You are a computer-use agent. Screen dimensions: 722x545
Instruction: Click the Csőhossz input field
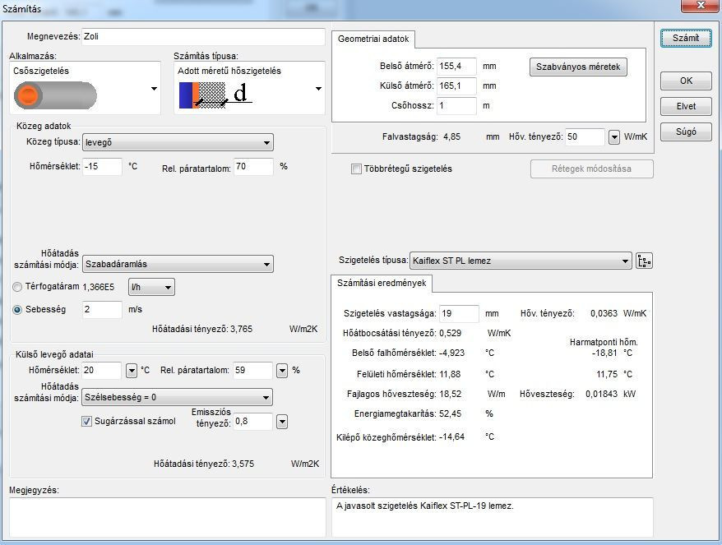pos(456,106)
